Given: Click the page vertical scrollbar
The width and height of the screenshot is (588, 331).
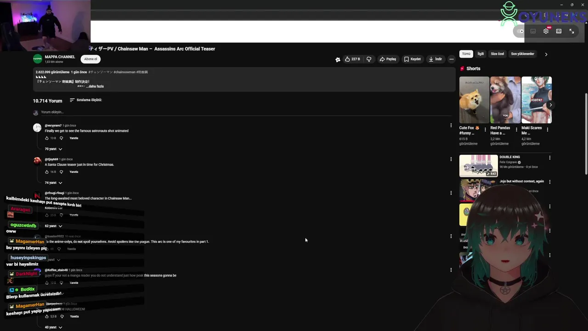Looking at the screenshot, I should [x=586, y=133].
